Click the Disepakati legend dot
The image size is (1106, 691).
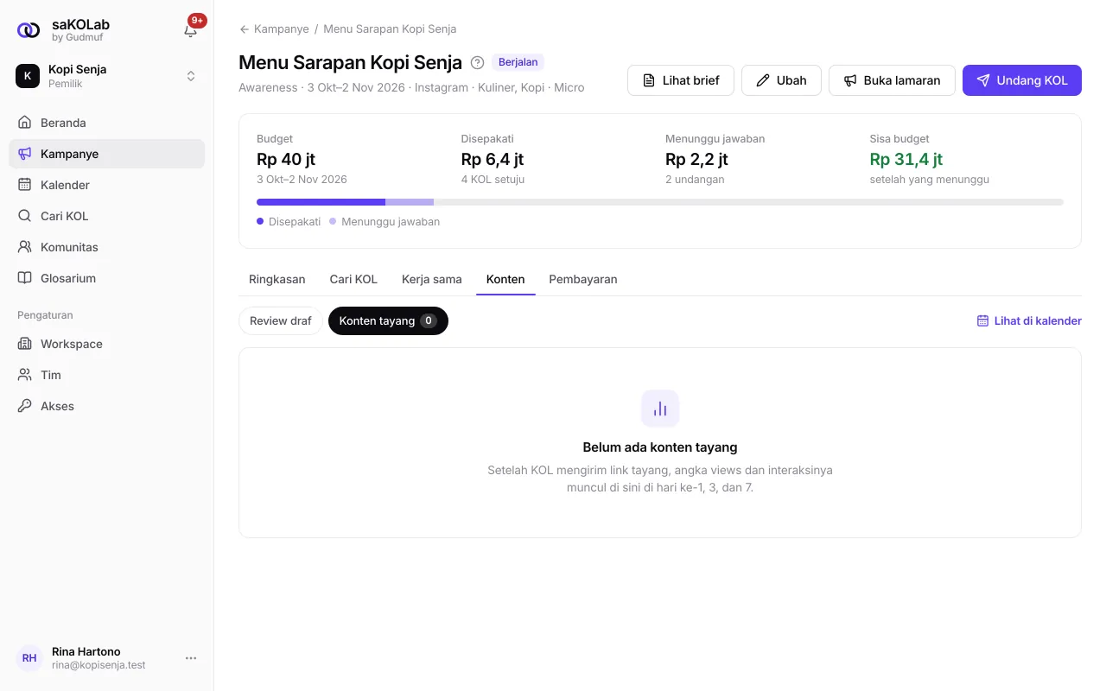(x=260, y=222)
